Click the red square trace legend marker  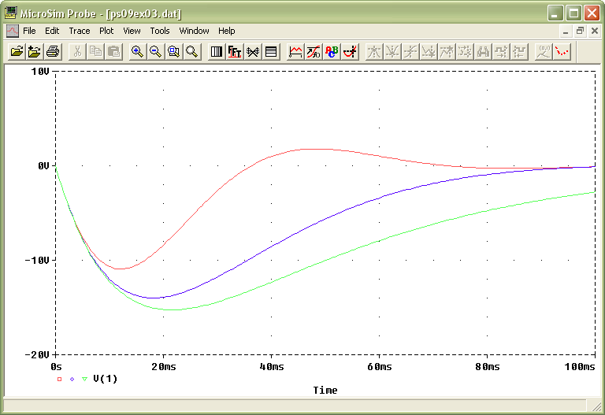tap(59, 379)
